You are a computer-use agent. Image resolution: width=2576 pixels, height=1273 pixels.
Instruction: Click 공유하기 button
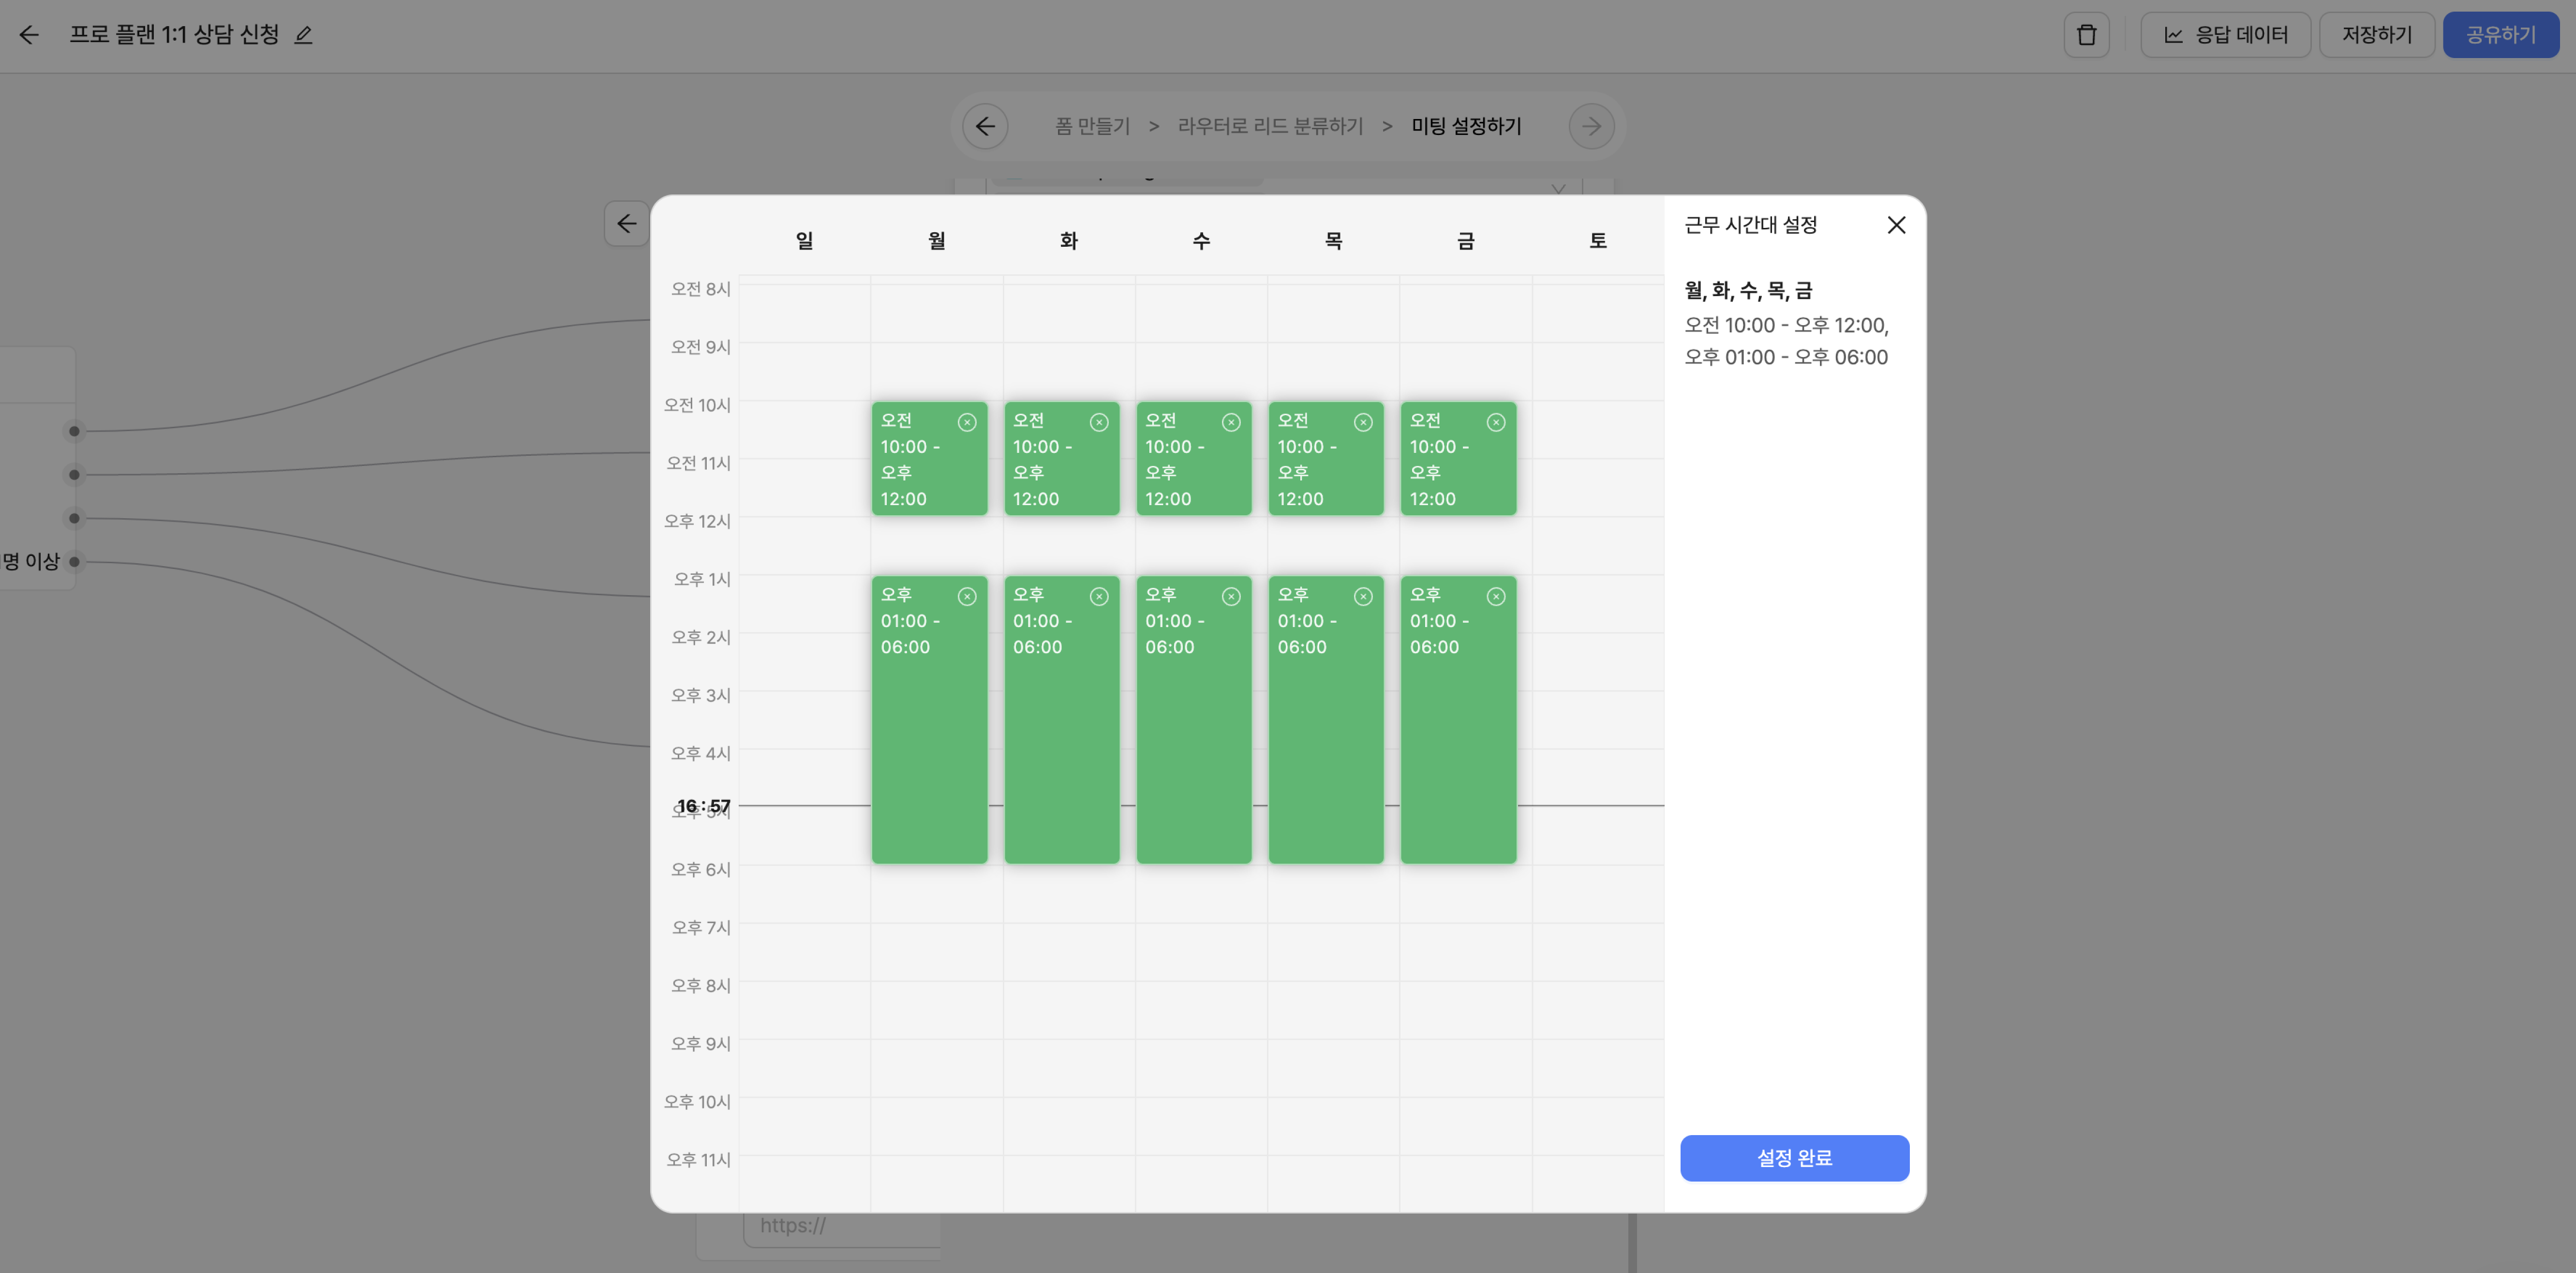click(2500, 35)
